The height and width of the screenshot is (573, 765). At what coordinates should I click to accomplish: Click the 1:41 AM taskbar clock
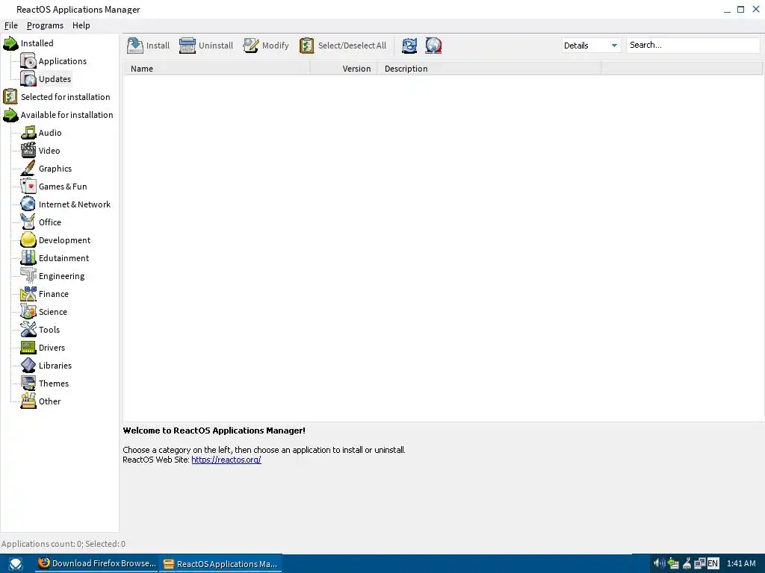[x=741, y=563]
